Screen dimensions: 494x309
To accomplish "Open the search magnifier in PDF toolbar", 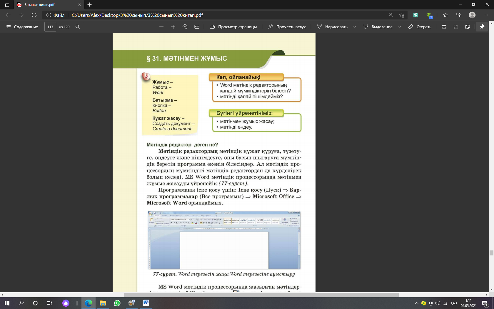I will (78, 27).
